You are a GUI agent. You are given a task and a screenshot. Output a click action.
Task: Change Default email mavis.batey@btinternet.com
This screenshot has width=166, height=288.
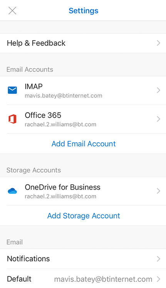coord(103,279)
